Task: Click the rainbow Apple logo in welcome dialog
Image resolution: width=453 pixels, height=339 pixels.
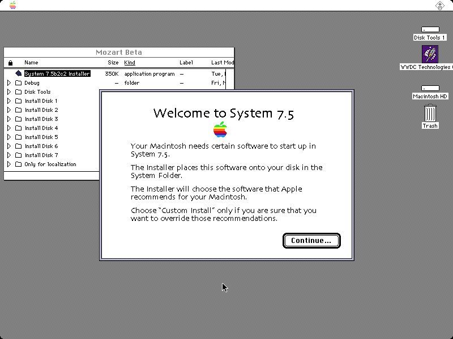Action: (220, 129)
